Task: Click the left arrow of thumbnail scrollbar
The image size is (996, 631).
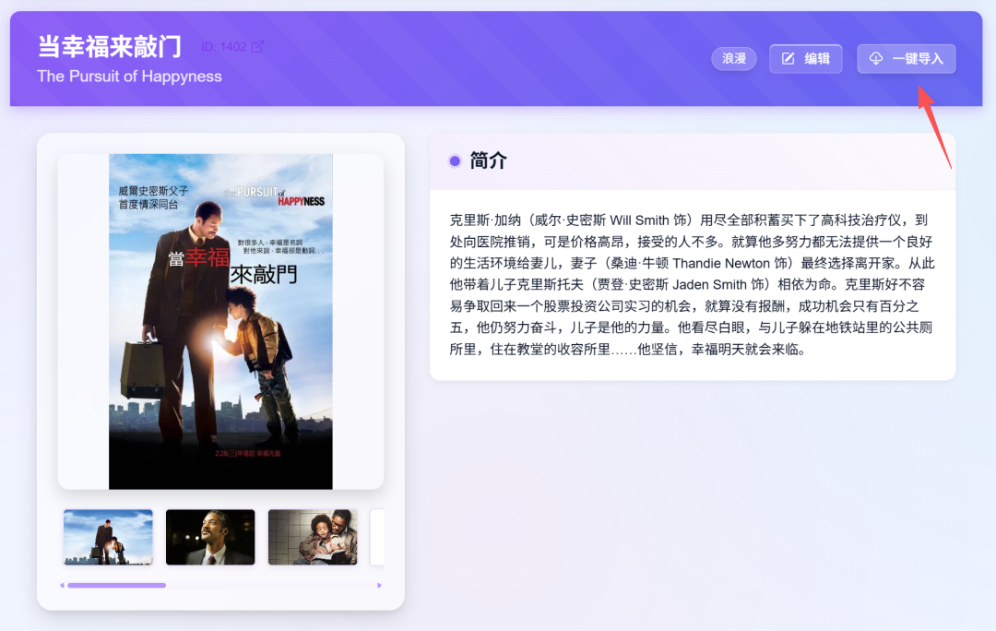Action: tap(62, 585)
